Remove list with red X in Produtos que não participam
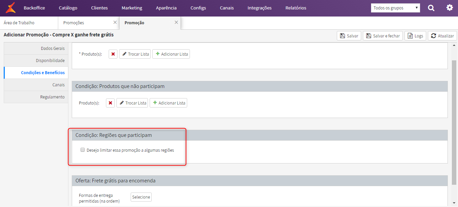The width and height of the screenshot is (458, 207). (110, 103)
